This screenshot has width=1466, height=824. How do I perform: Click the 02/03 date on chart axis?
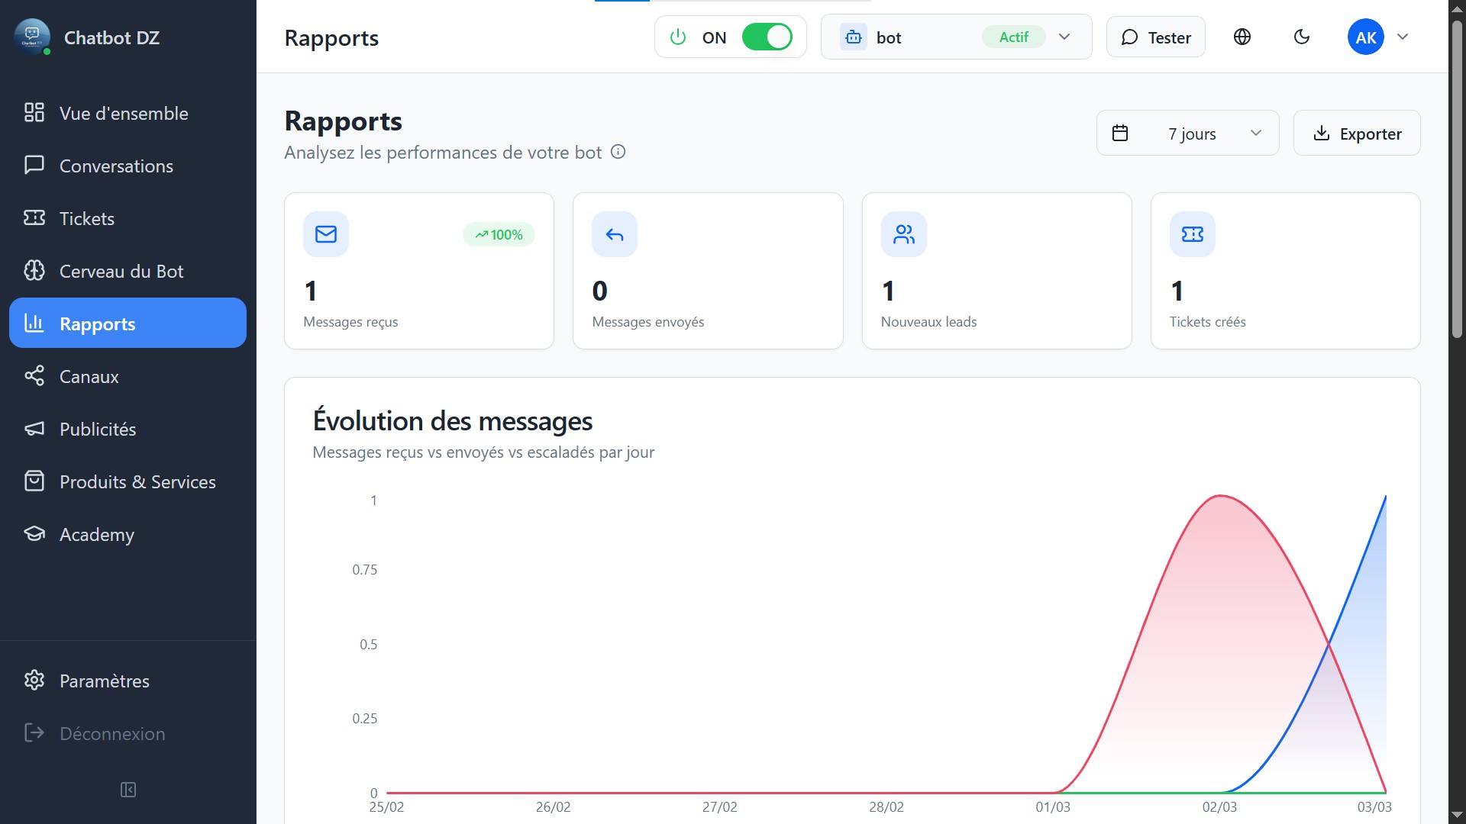[1219, 807]
